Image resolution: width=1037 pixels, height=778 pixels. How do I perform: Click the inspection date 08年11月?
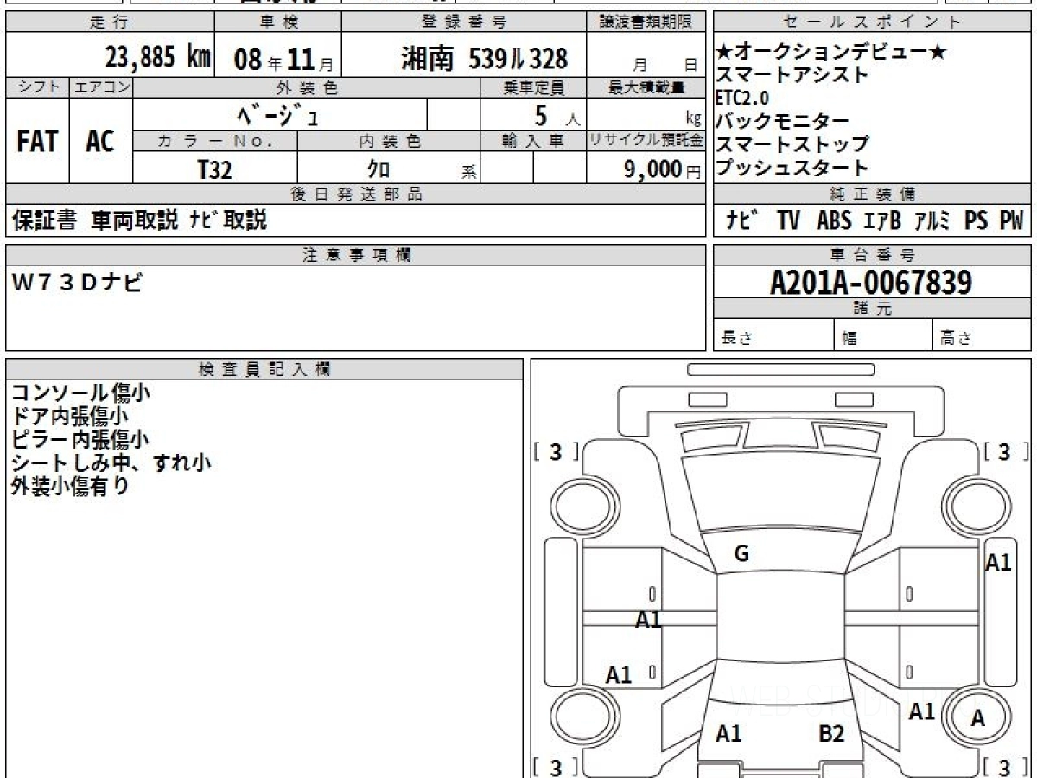click(284, 60)
